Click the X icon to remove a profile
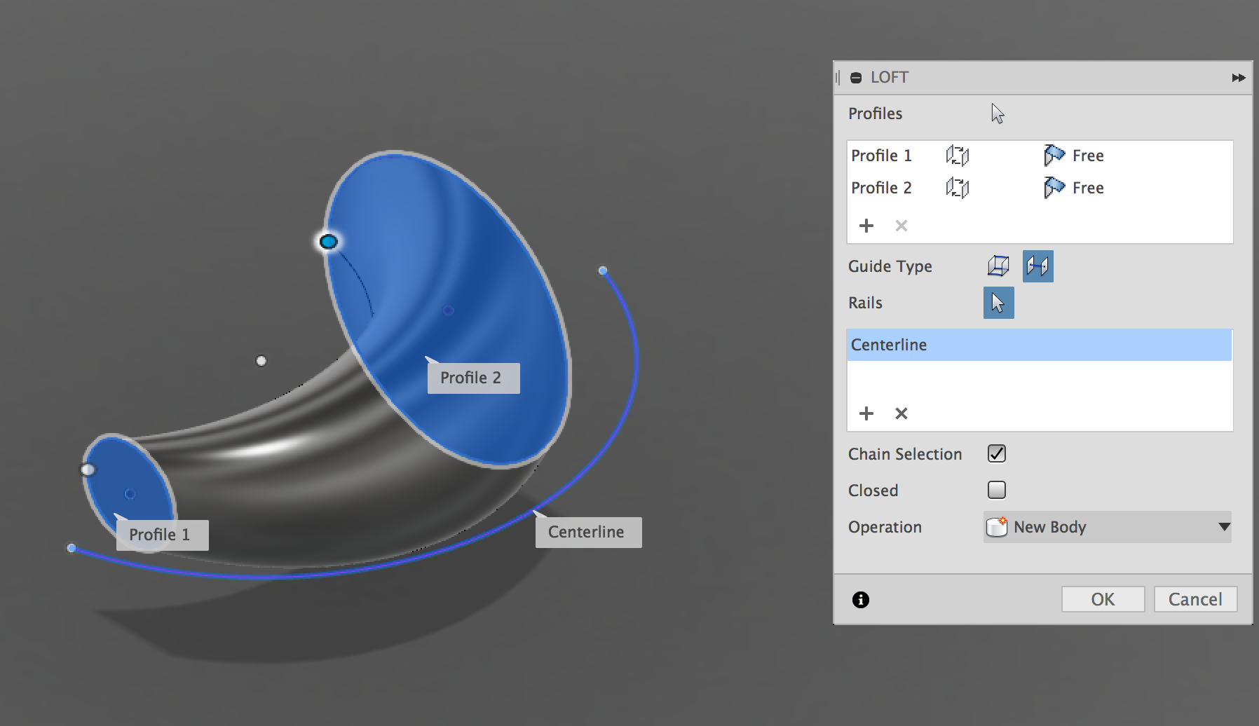 [901, 226]
